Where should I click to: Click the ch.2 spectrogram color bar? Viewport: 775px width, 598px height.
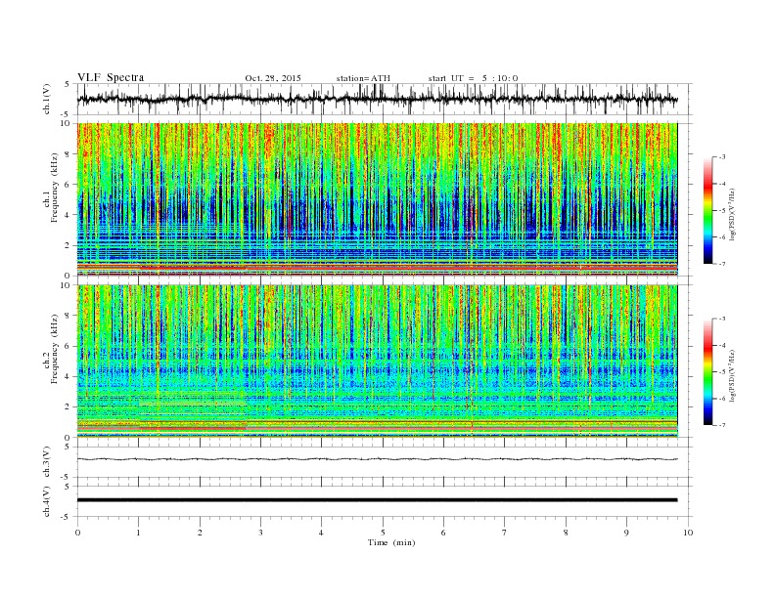[708, 371]
